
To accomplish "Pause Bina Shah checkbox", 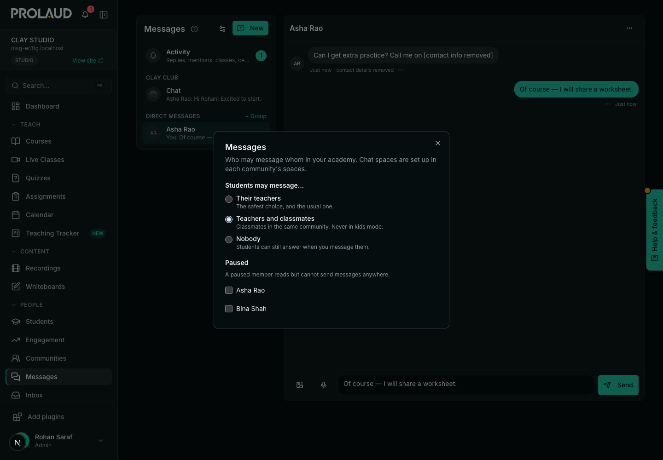I will point(229,309).
